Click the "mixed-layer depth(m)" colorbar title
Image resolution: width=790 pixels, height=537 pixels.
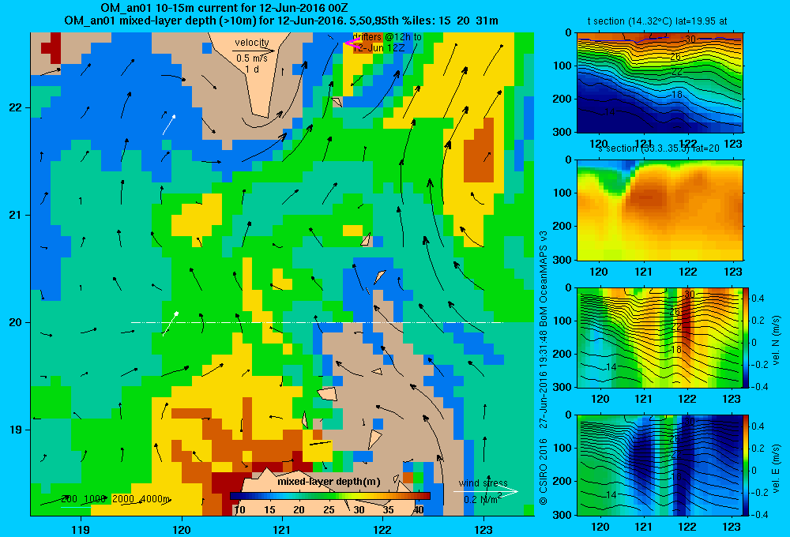(x=329, y=482)
